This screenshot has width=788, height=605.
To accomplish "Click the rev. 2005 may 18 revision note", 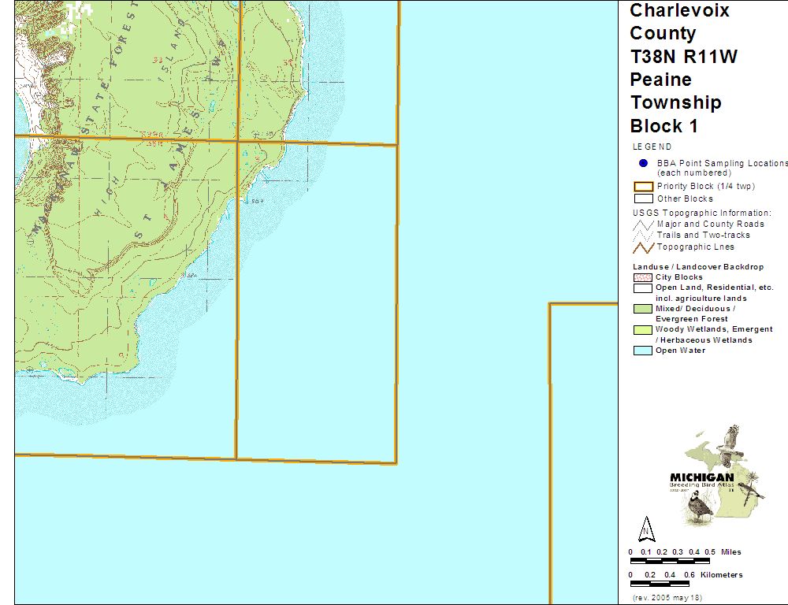I will tap(667, 598).
